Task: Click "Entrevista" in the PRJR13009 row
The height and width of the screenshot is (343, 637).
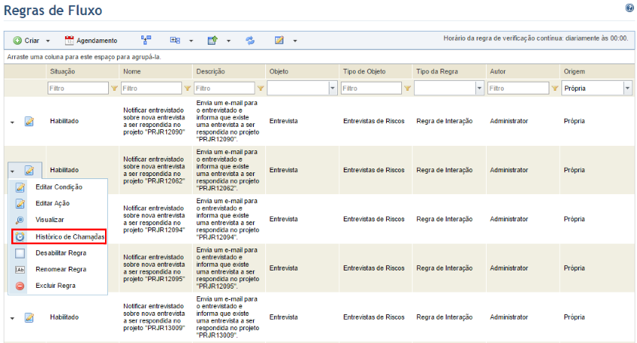Action: click(x=283, y=317)
